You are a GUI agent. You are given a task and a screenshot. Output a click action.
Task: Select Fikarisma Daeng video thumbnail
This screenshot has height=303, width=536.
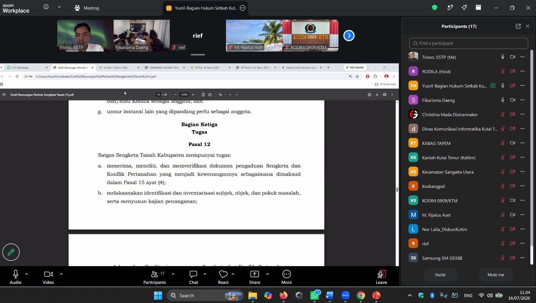point(141,35)
